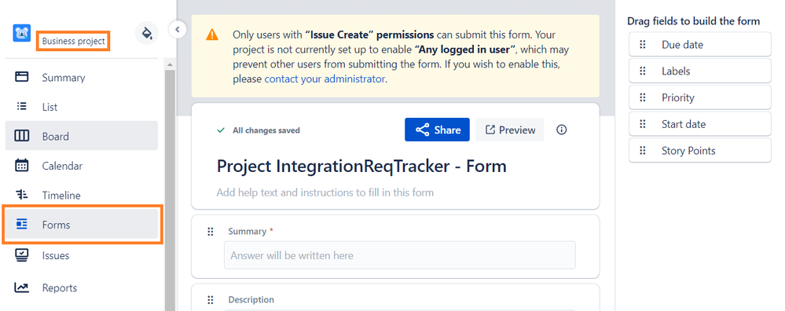The height and width of the screenshot is (311, 785).
Task: Open the Calendar view
Action: 82,166
